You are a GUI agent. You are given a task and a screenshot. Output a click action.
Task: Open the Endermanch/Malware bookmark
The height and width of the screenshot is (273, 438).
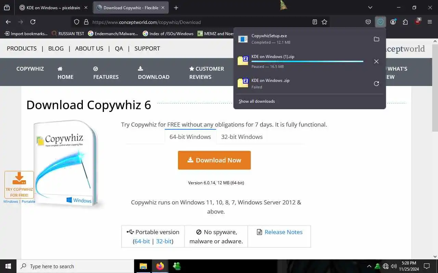(113, 33)
